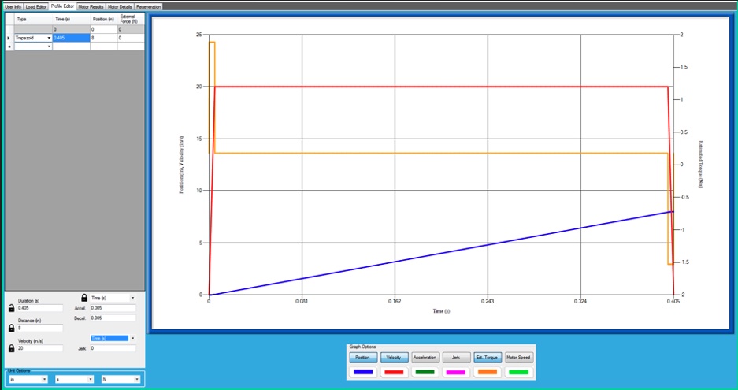Click the empty Time cell in new row

pos(71,46)
